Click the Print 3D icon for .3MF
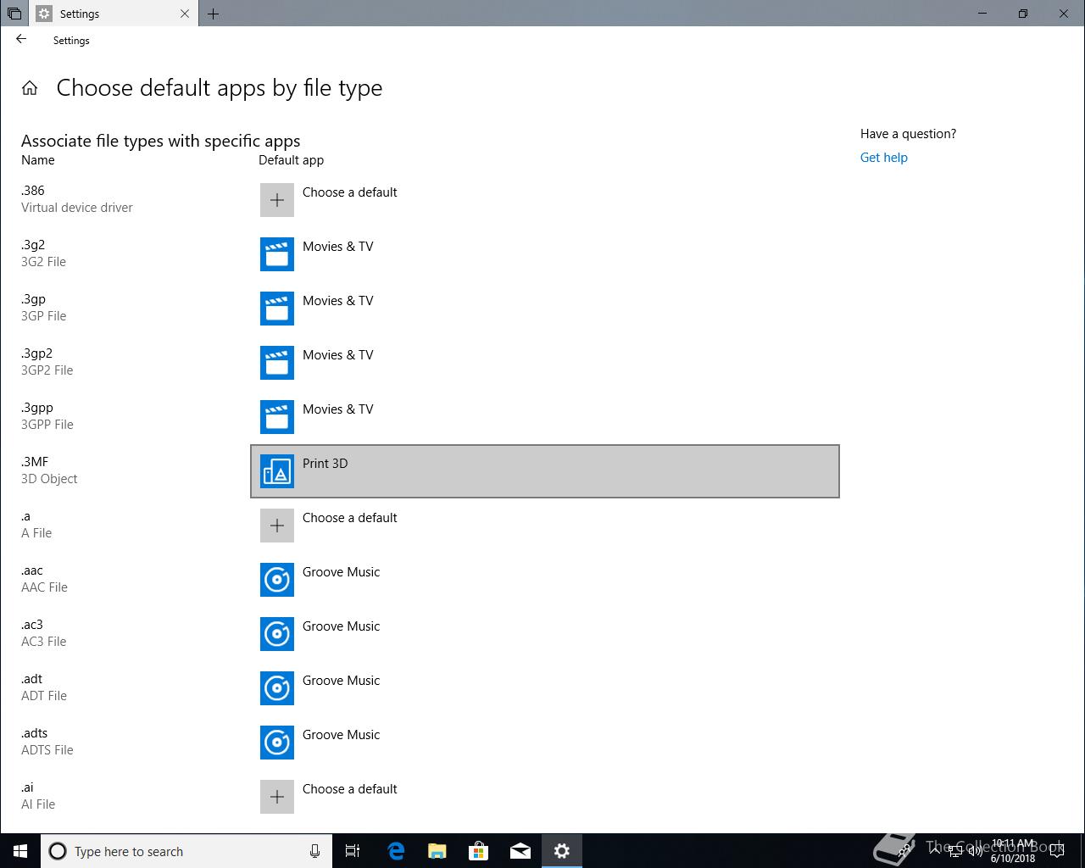The width and height of the screenshot is (1085, 868). tap(276, 471)
